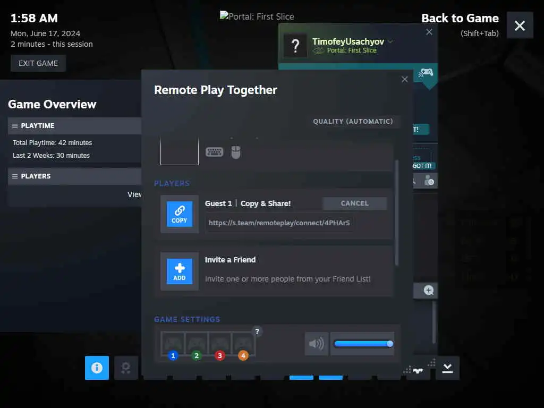Cancel the Guest 1 invite

tap(354, 203)
